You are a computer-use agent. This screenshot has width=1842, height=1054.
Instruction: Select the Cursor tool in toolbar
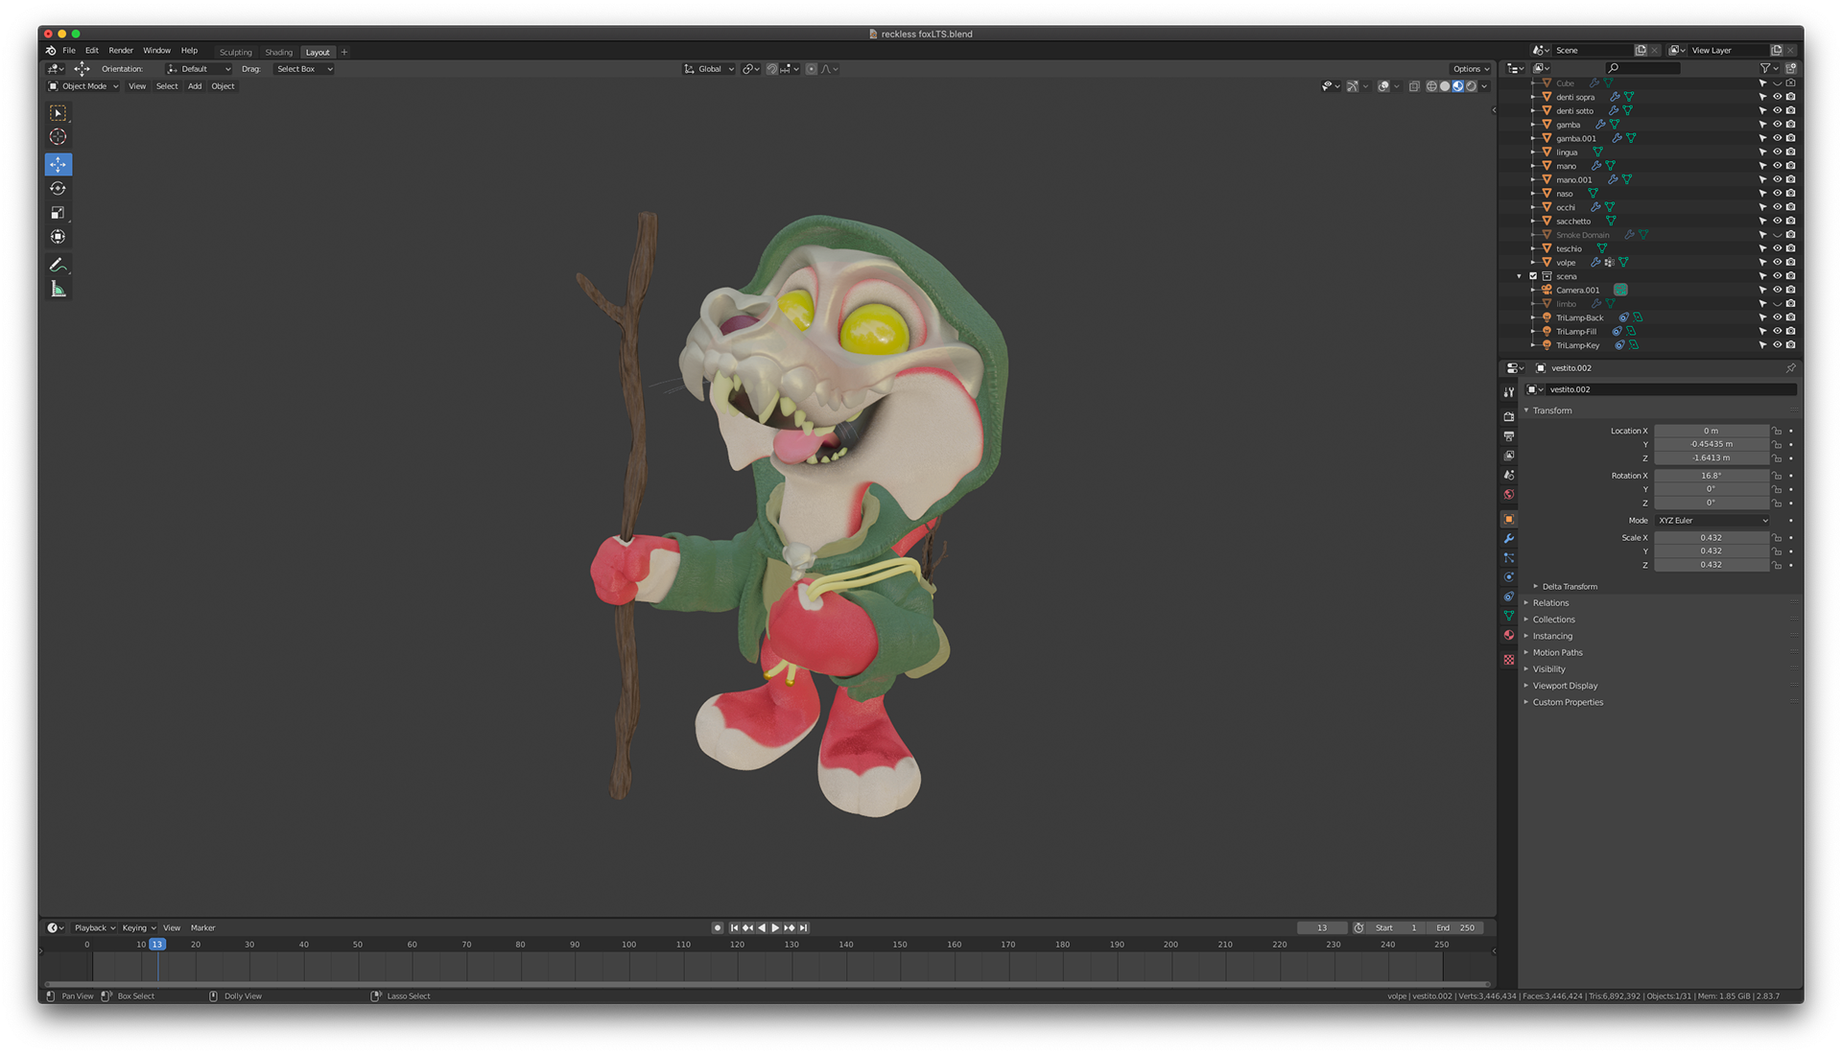coord(58,137)
